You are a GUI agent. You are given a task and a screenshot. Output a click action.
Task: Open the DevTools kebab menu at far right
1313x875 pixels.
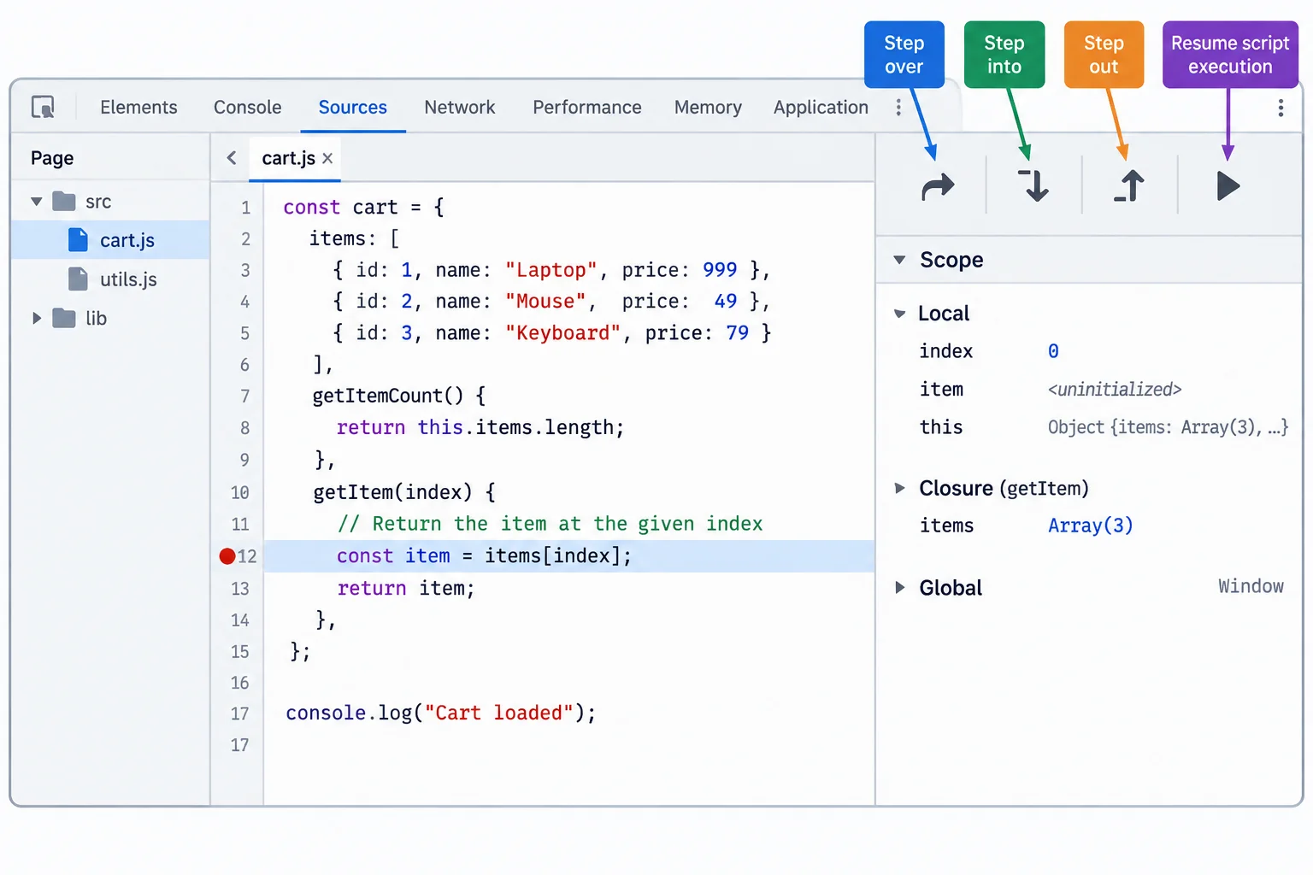pyautogui.click(x=1281, y=107)
